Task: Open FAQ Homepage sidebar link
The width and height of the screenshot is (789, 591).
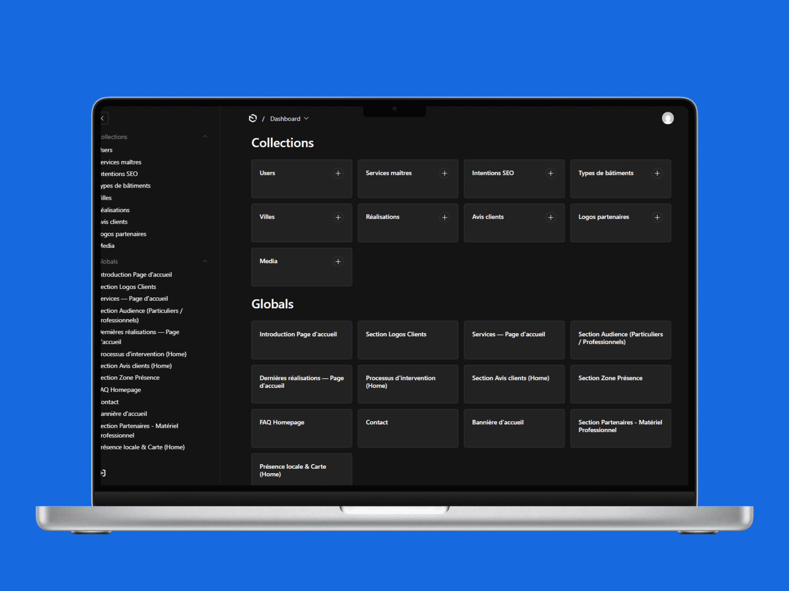Action: (x=120, y=390)
